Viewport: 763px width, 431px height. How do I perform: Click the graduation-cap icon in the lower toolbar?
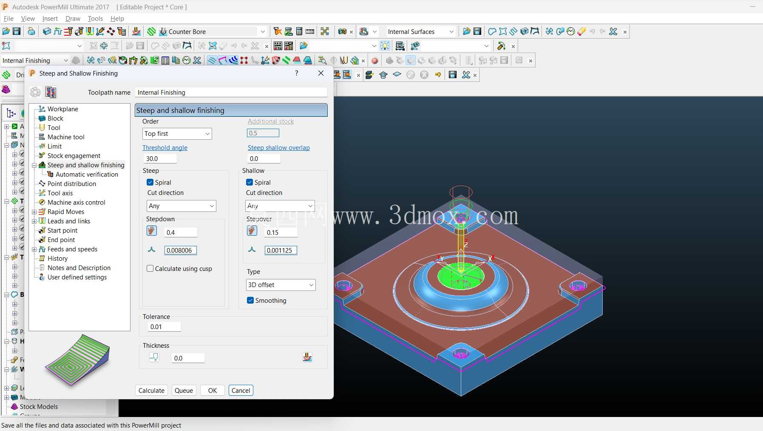[x=383, y=75]
